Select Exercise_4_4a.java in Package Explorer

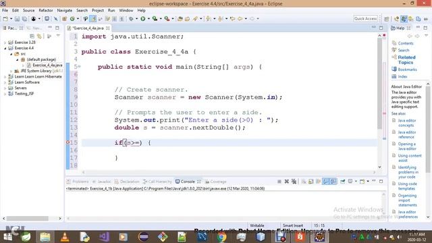point(47,65)
